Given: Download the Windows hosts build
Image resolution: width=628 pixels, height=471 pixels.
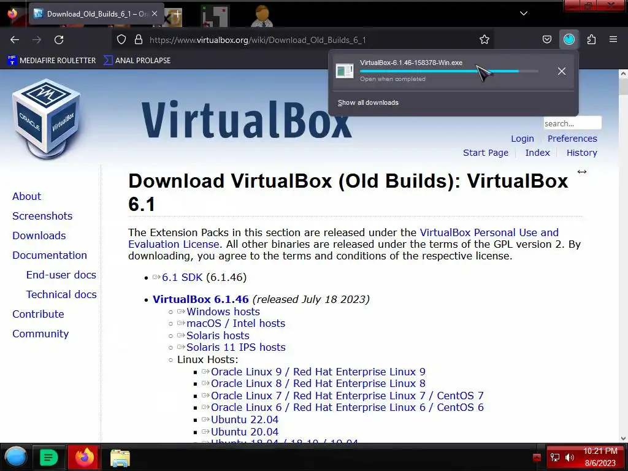Looking at the screenshot, I should 223,312.
